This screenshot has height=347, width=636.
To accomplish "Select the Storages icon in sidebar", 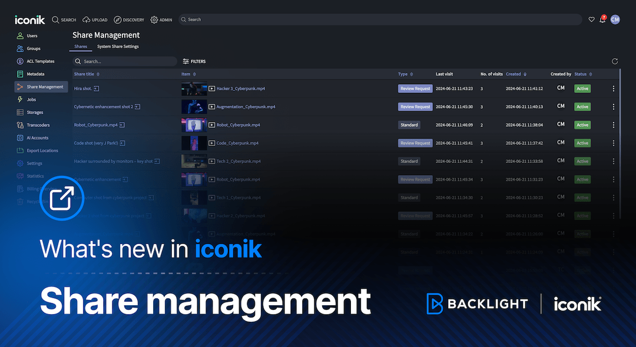I will 19,112.
